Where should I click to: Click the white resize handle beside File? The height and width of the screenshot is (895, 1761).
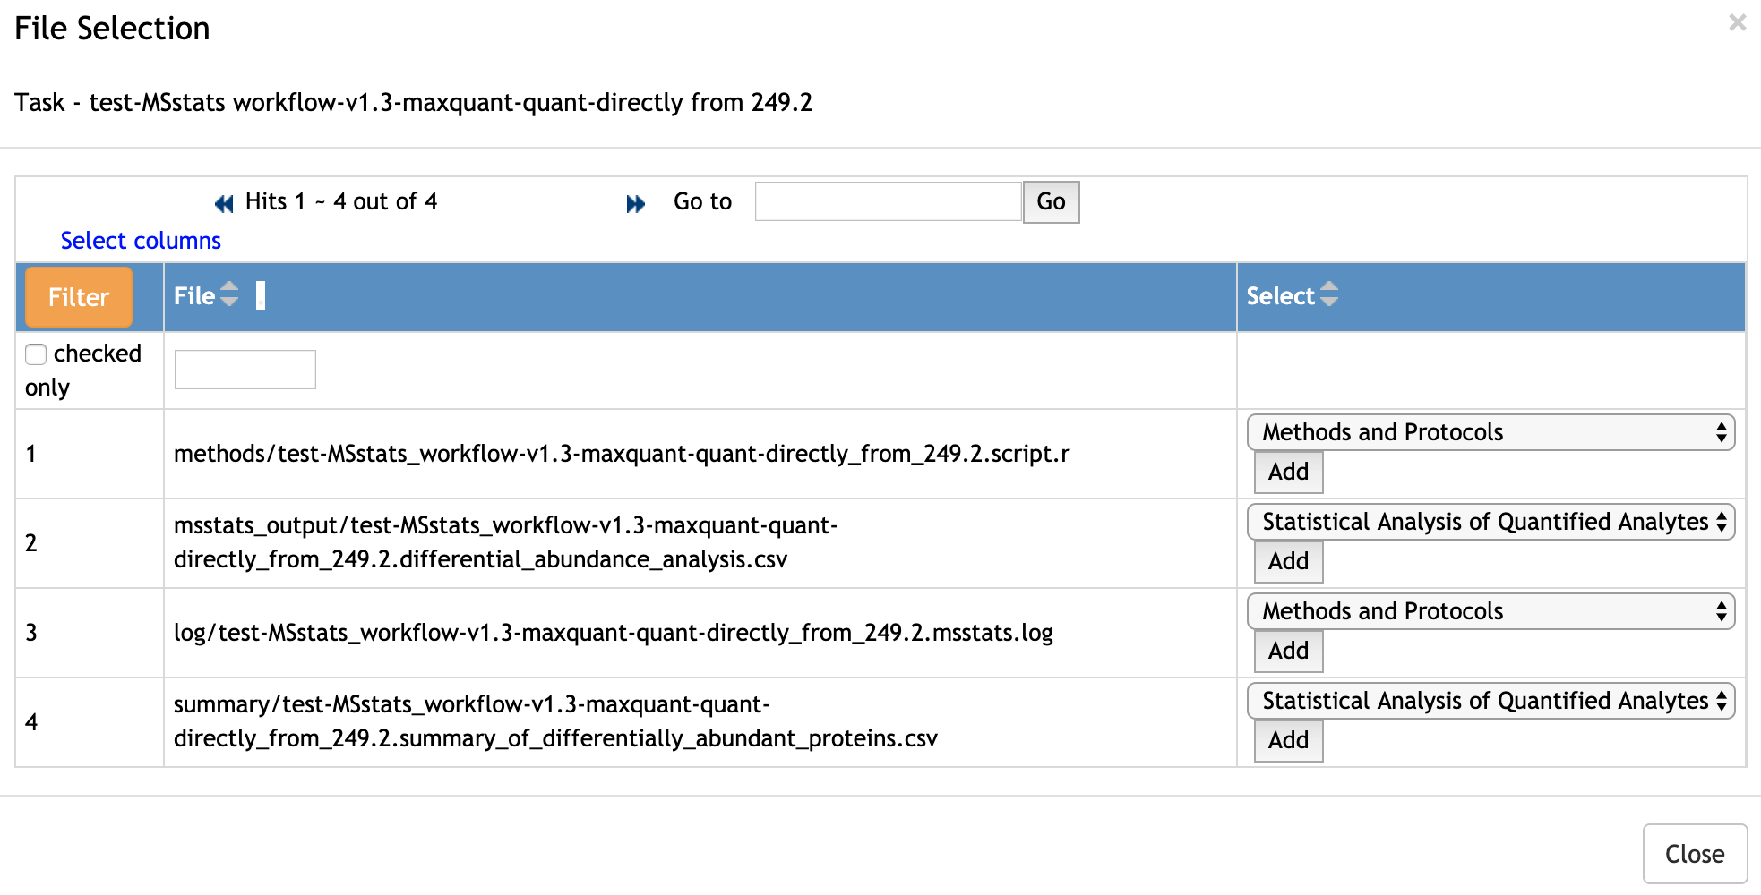pos(261,295)
